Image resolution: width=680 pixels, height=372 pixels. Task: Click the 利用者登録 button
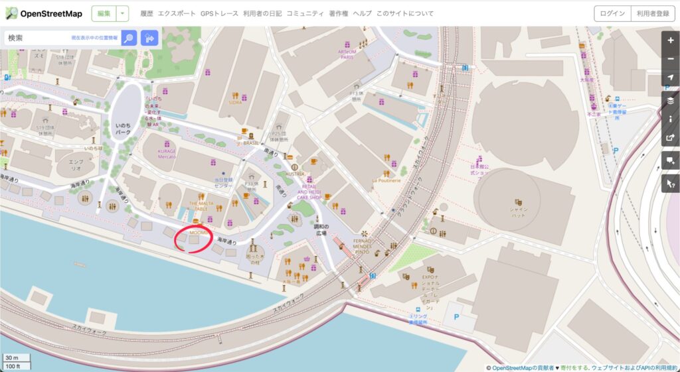coord(653,13)
